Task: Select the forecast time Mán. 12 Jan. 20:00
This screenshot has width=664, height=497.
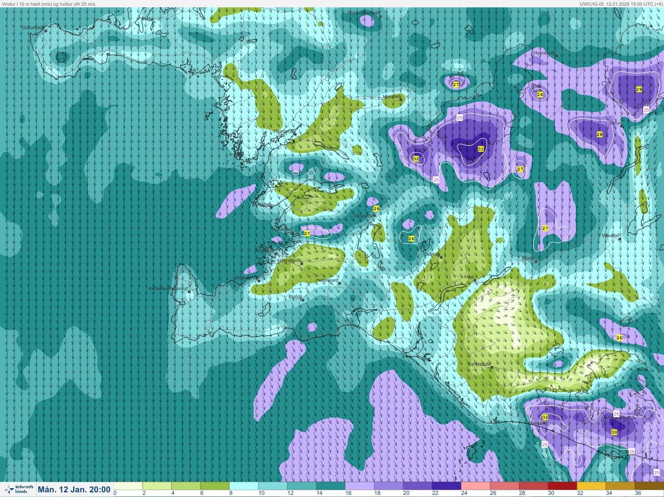Action: point(74,489)
